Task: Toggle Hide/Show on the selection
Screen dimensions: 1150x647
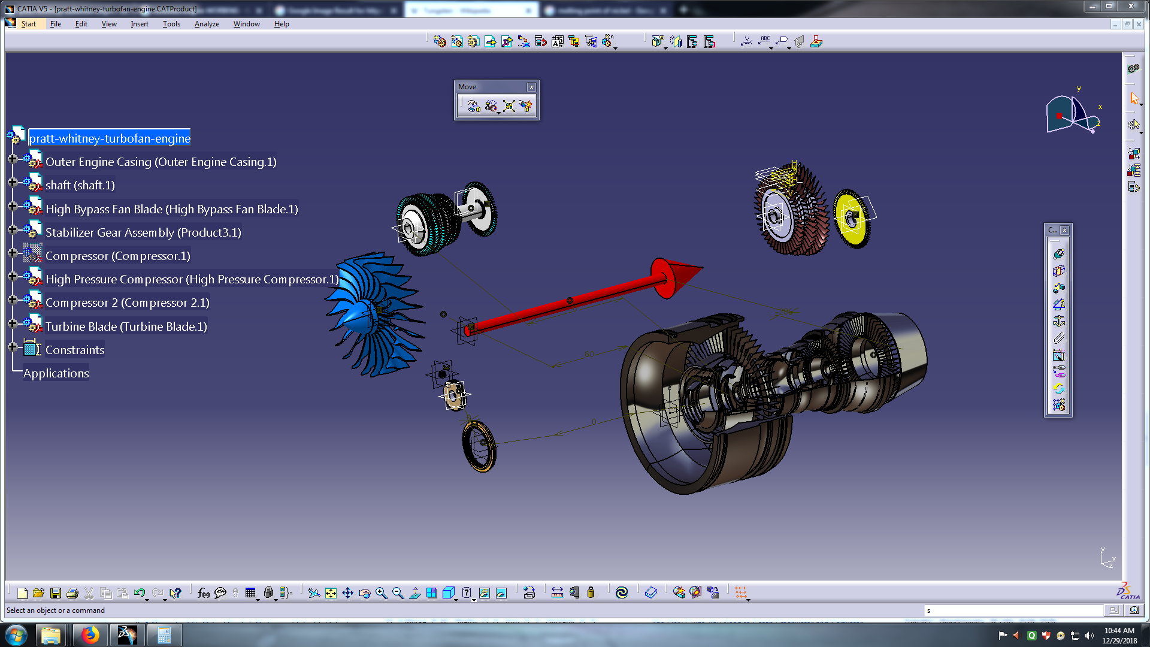Action: [483, 593]
